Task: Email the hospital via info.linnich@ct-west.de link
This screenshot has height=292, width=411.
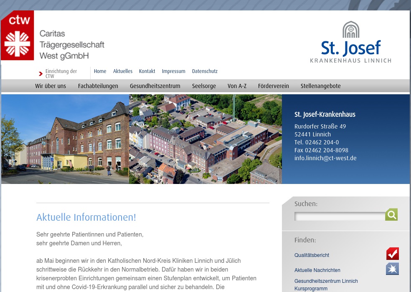Action: tap(325, 158)
